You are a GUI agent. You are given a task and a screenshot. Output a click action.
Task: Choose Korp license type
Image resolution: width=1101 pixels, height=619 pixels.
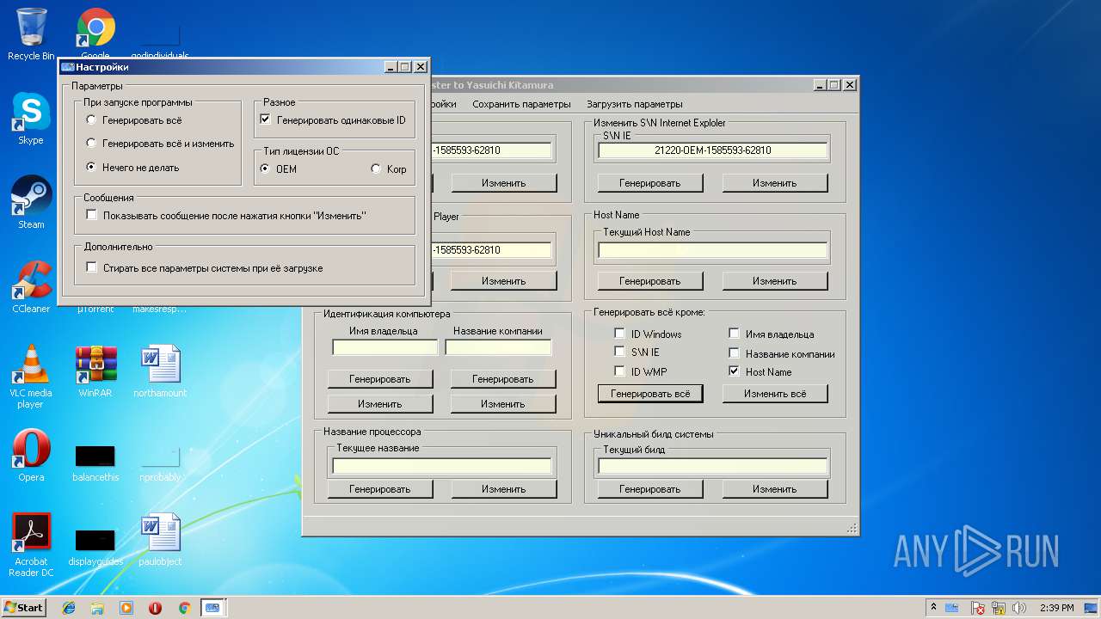(376, 169)
